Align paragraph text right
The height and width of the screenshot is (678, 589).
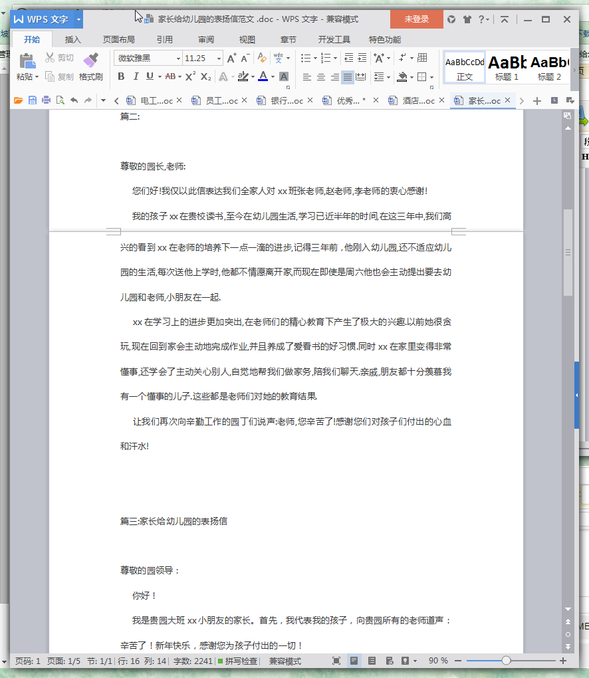pos(334,77)
